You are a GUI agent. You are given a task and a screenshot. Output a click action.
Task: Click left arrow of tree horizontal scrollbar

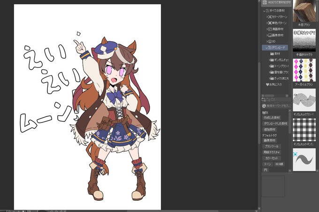(x=263, y=96)
